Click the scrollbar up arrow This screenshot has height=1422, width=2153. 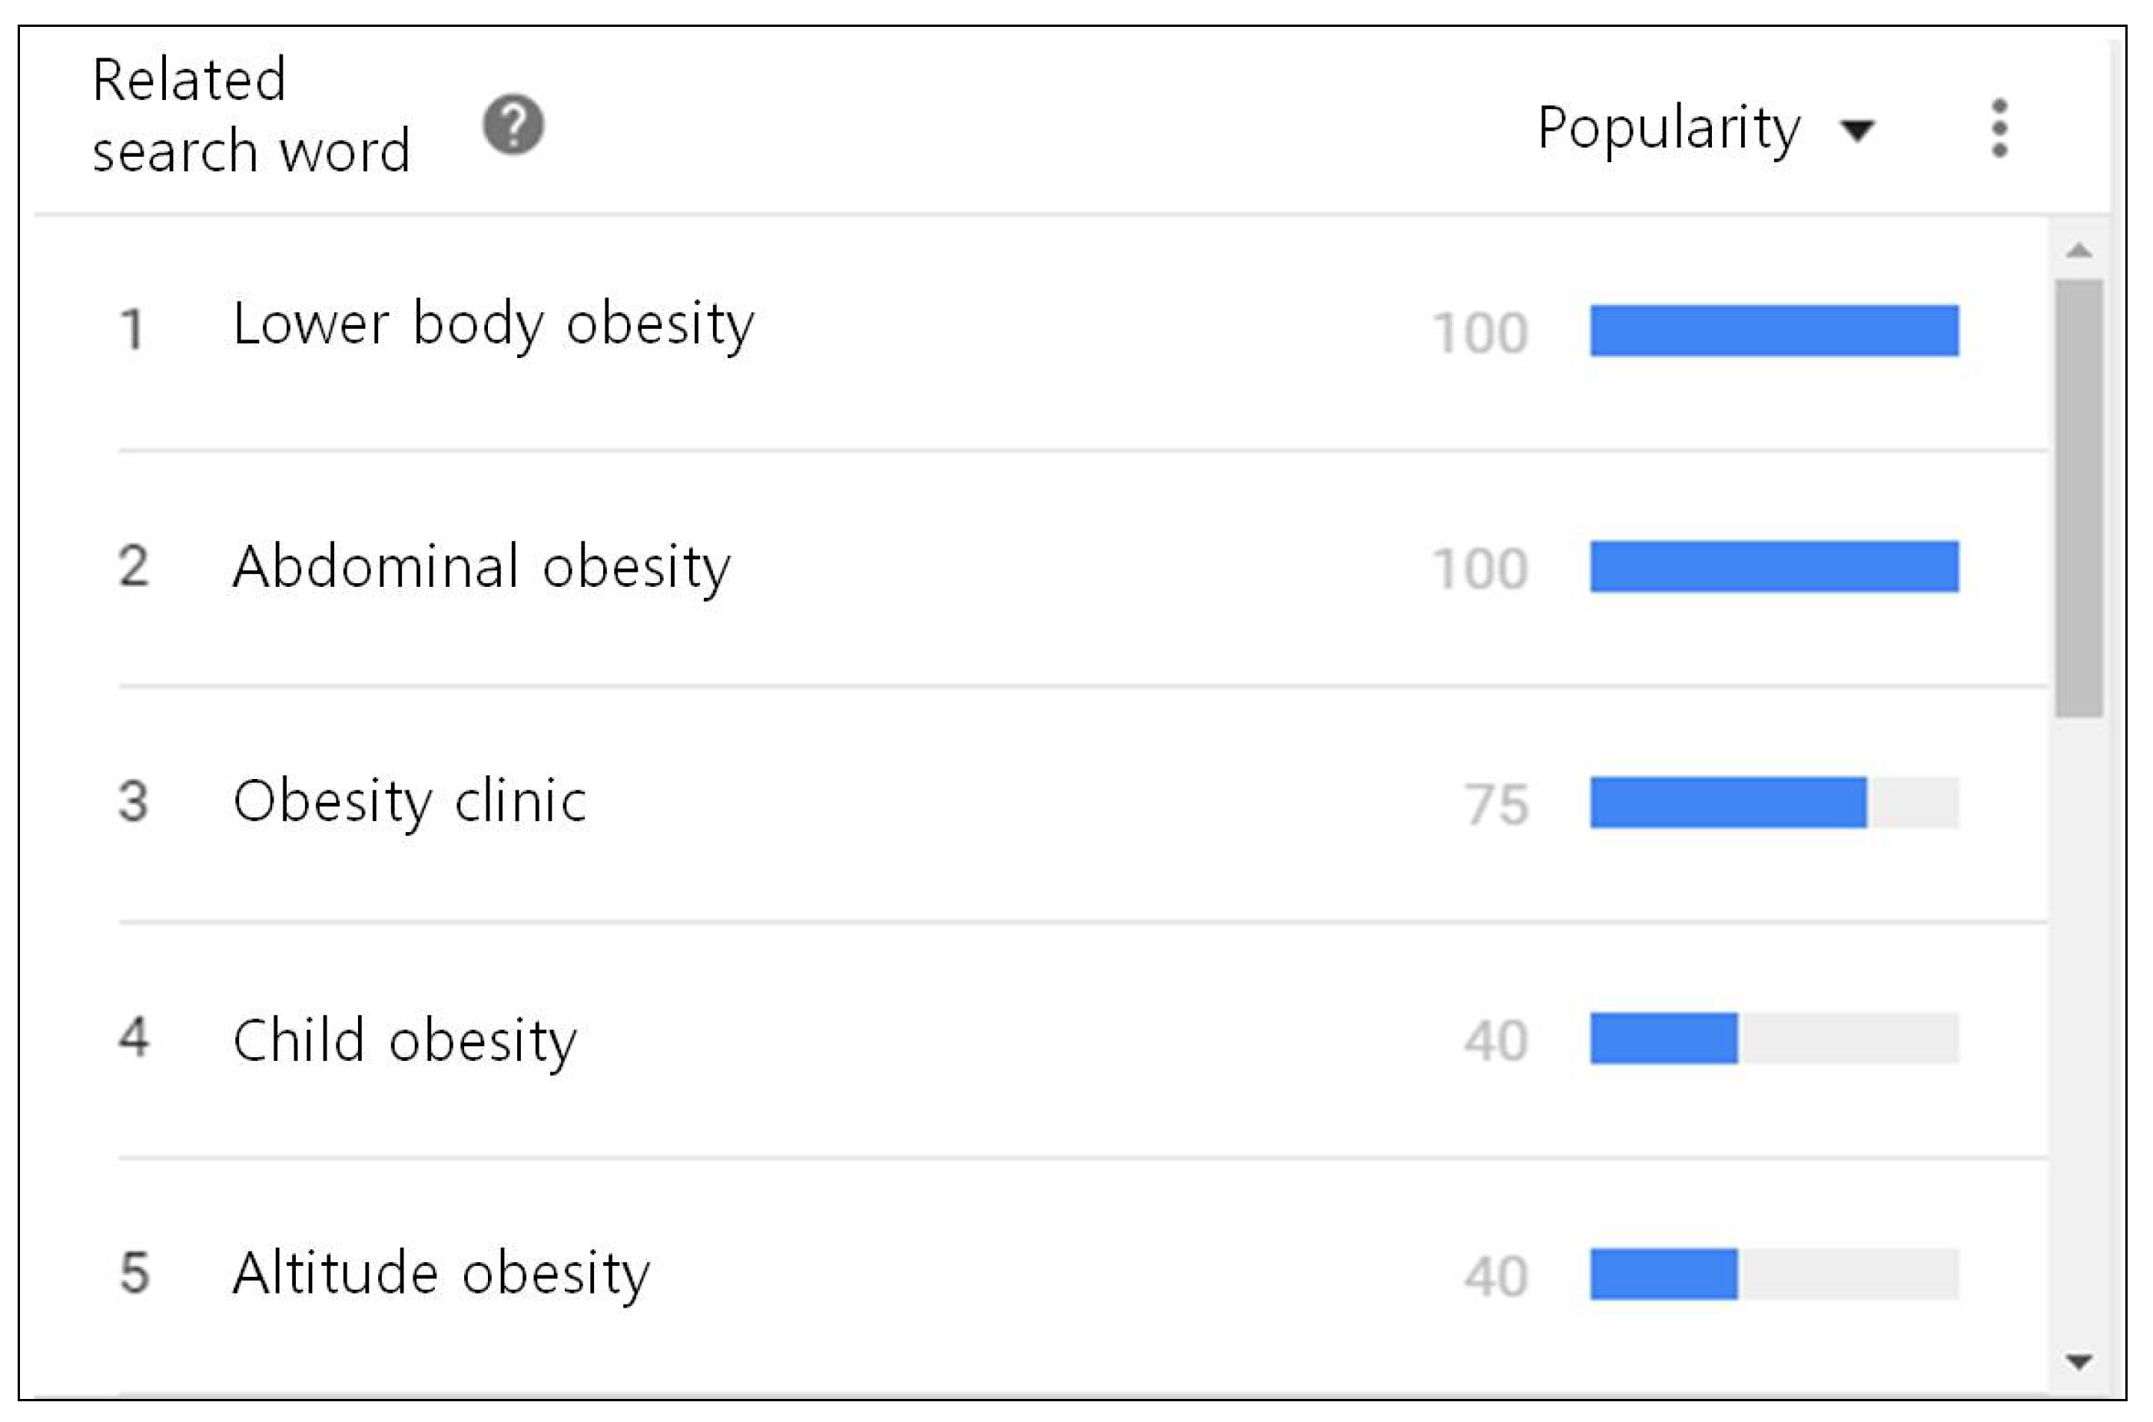click(2078, 250)
